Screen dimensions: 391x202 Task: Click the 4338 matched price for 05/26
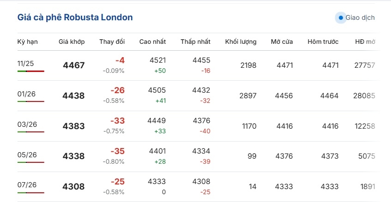click(74, 157)
